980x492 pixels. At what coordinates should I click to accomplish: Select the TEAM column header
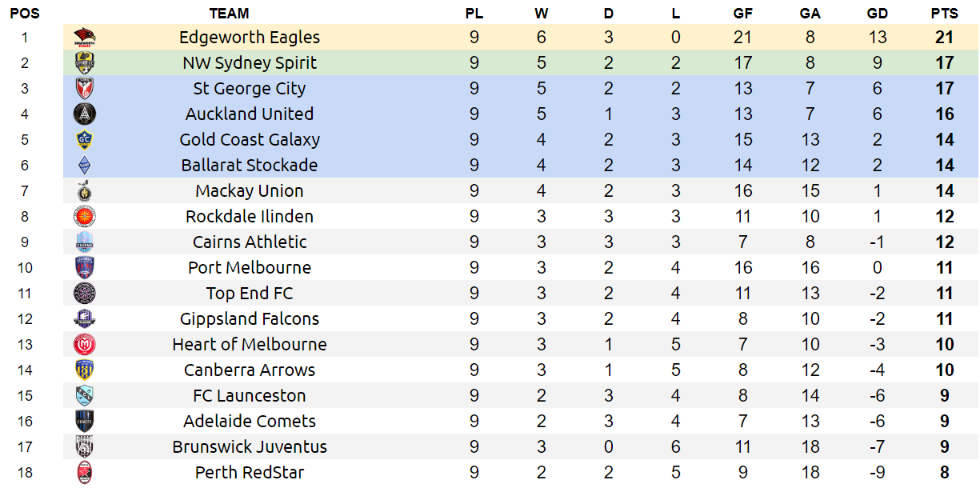[x=229, y=14]
